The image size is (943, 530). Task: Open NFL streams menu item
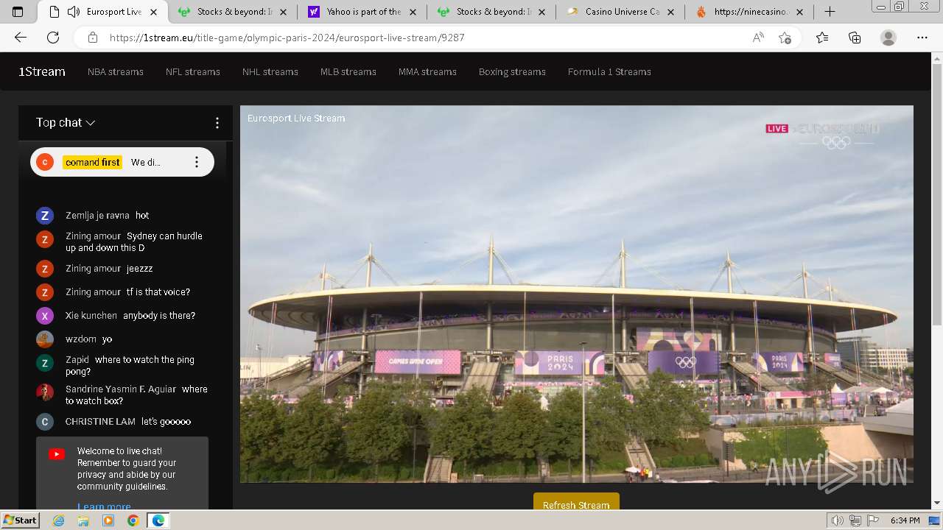click(x=193, y=71)
